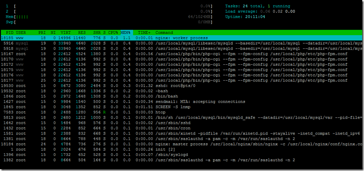
Task: Select the init [2] process row
Action: tap(182, 150)
